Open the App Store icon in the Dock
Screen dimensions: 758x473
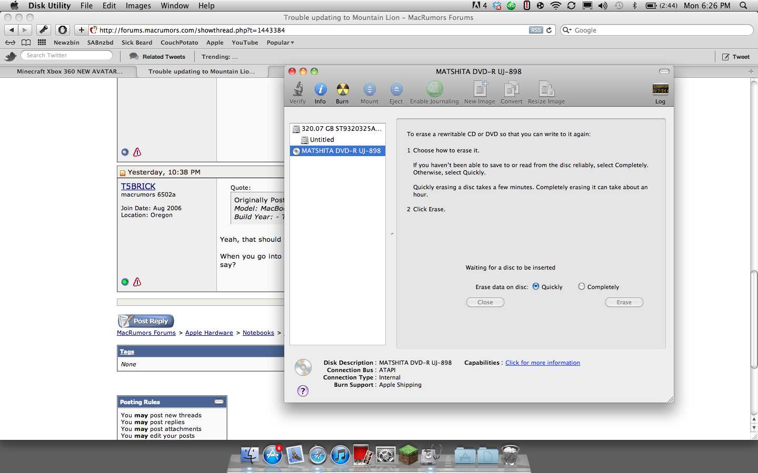point(273,455)
